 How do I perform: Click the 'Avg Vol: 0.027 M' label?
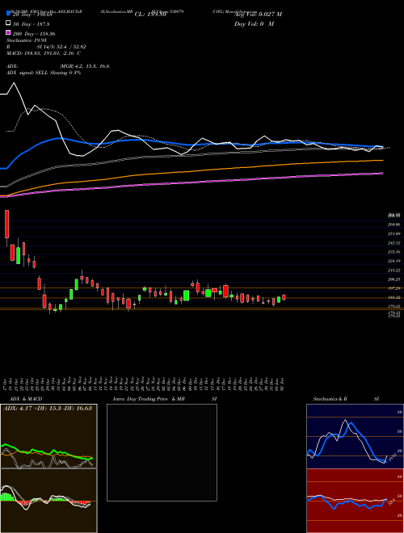point(258,15)
